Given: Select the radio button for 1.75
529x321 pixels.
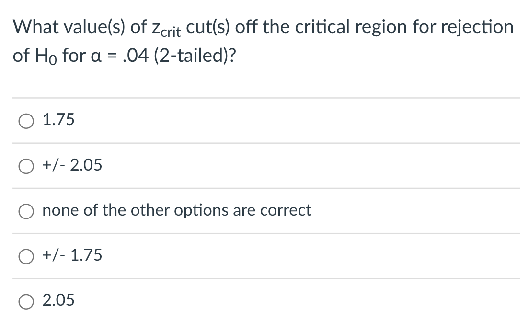Looking at the screenshot, I should tap(26, 121).
